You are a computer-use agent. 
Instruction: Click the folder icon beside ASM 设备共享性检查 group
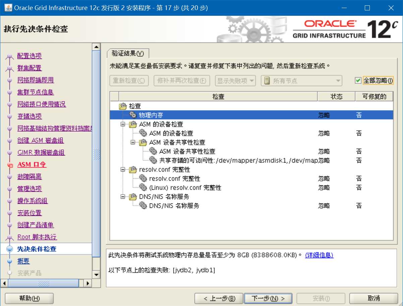coord(143,142)
